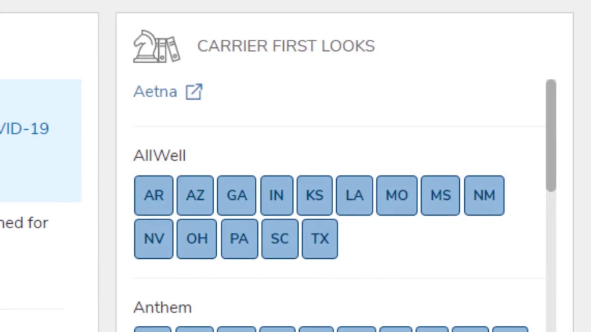Pick the NV state button under AllWell
Viewport: 591px width, 332px height.
click(x=154, y=239)
